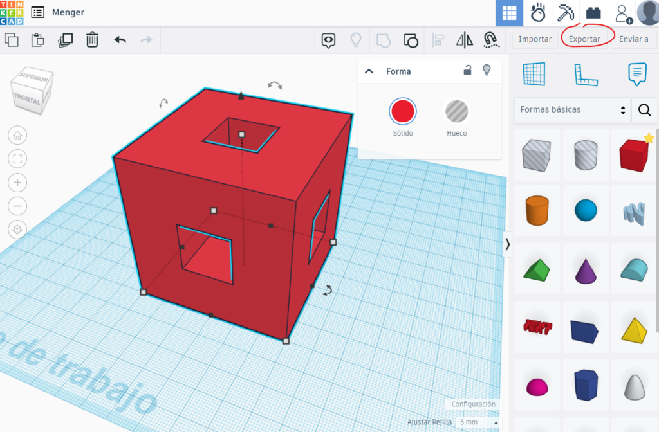The height and width of the screenshot is (432, 659).
Task: Select the Sólido red color swatch
Action: (x=403, y=111)
